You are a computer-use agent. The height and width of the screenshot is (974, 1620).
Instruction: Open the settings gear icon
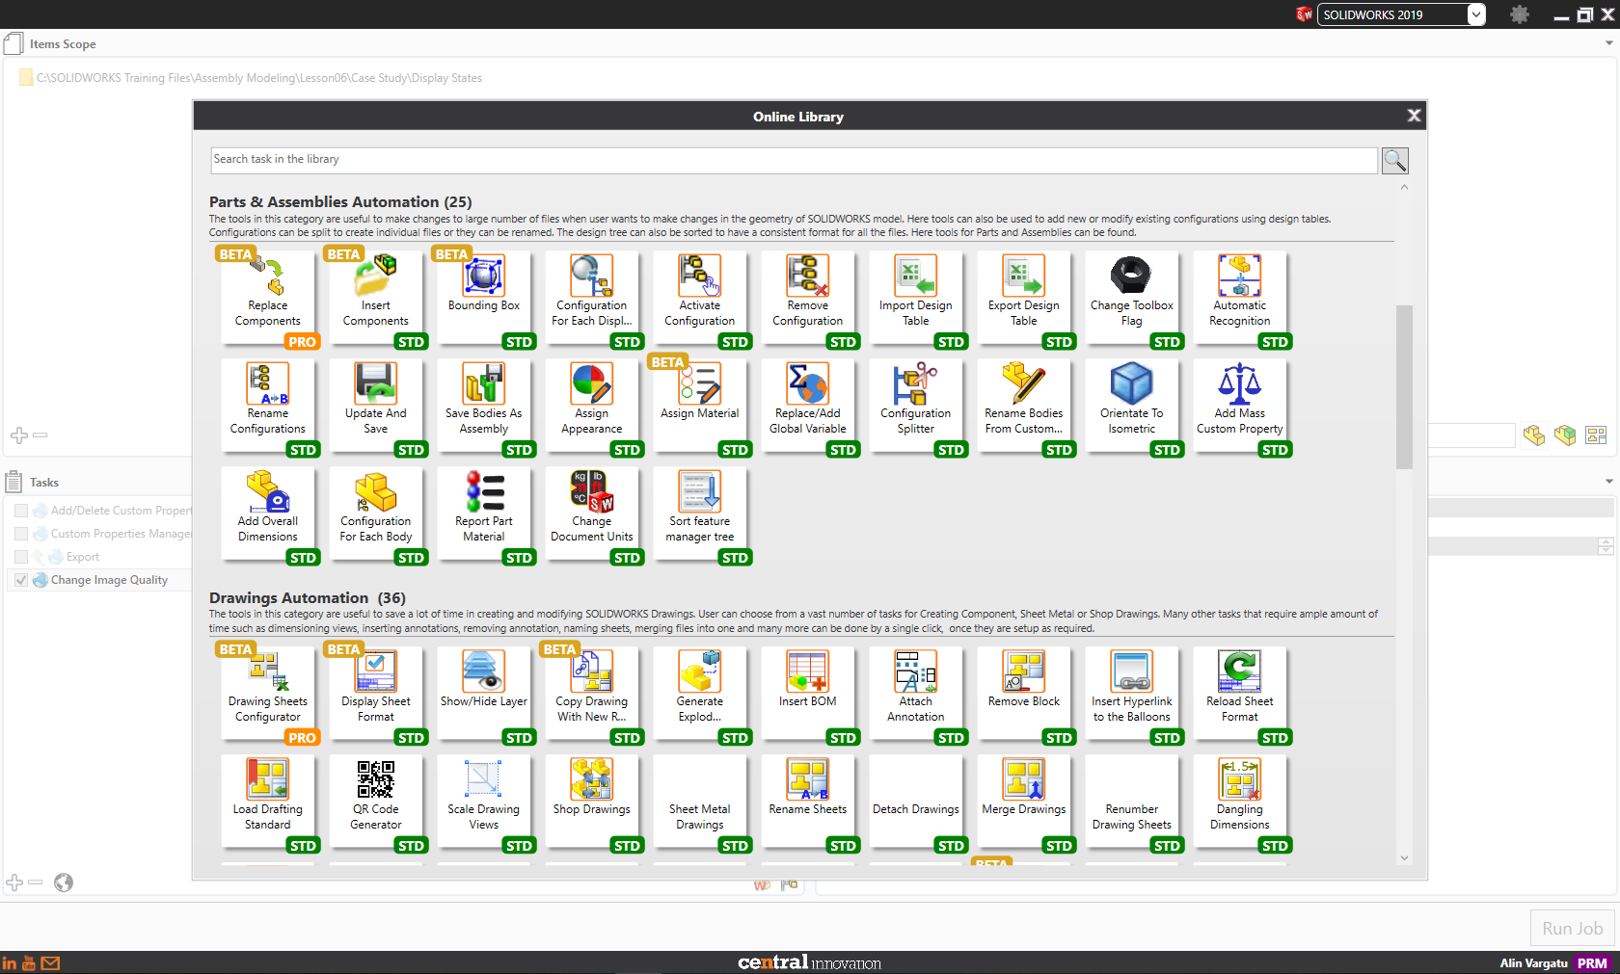[x=1519, y=14]
